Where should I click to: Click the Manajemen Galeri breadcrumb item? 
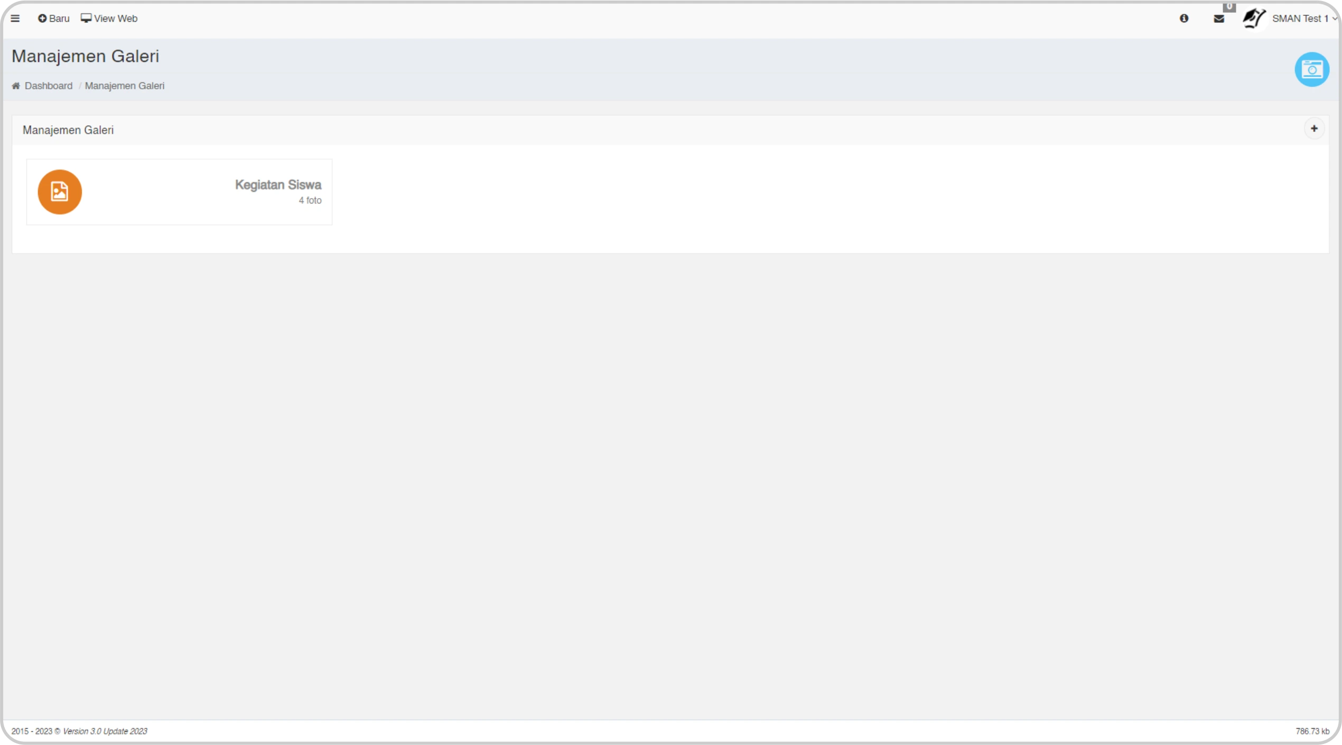pos(125,86)
